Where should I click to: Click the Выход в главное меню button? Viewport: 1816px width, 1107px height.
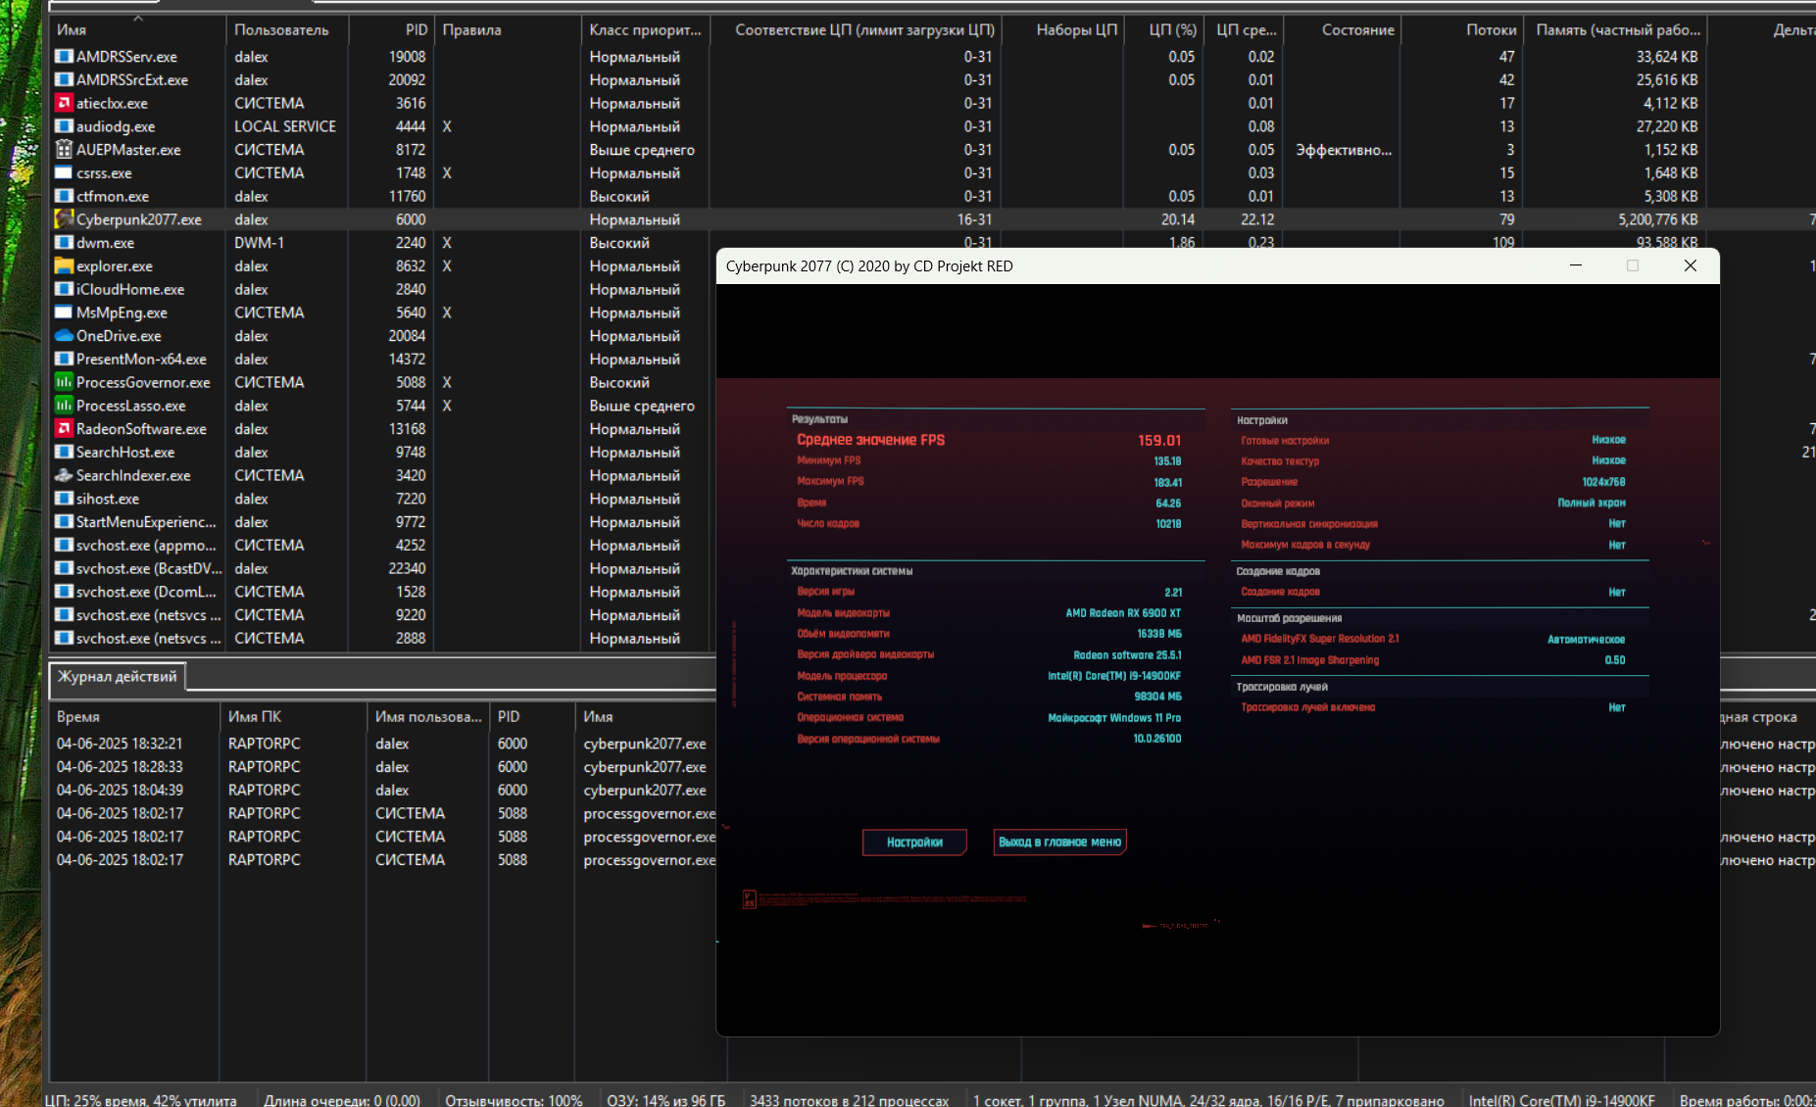(1059, 842)
